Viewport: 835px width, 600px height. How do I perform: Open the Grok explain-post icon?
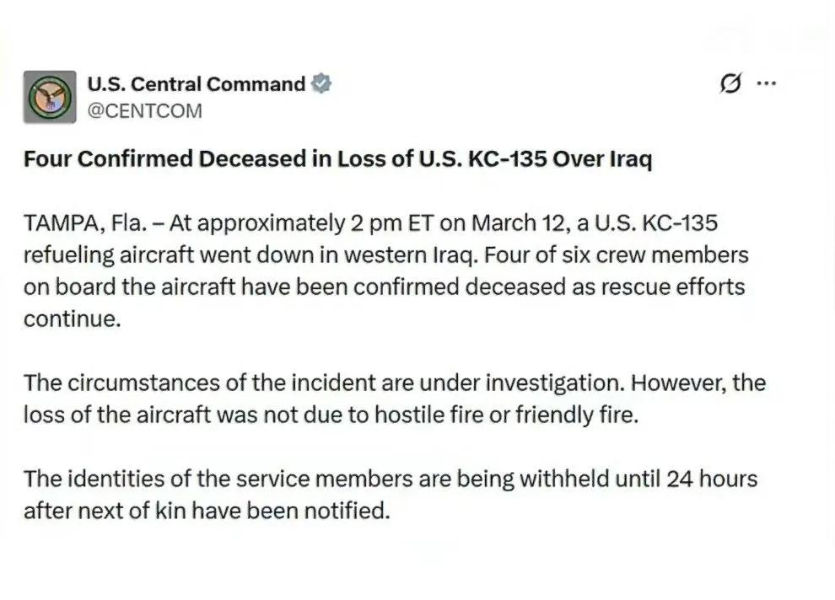(730, 83)
